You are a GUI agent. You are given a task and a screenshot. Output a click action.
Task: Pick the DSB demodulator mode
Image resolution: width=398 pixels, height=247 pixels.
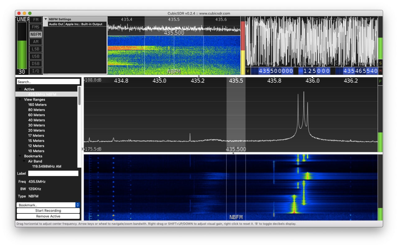tap(35, 64)
